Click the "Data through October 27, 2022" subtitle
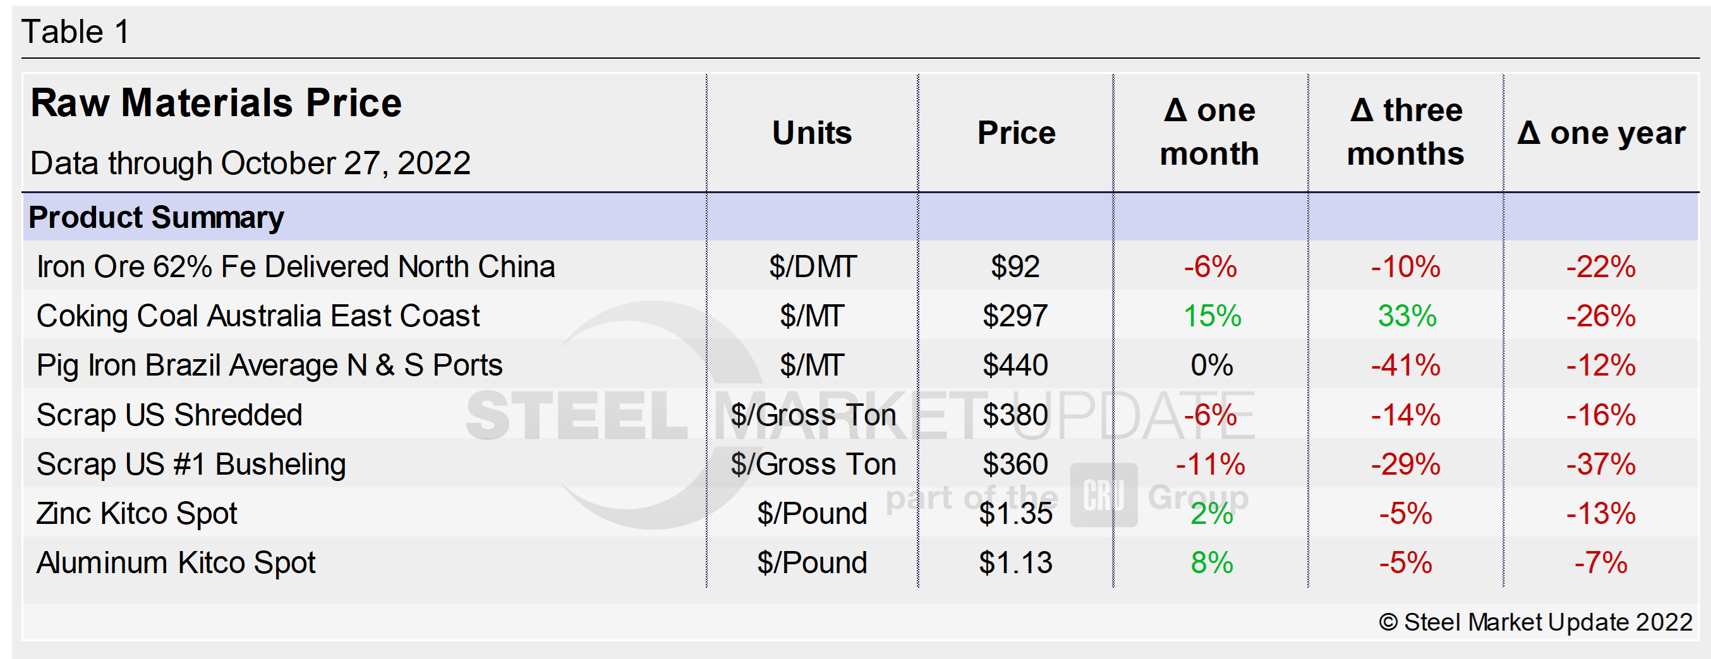Screen dimensions: 1711x659 tap(250, 163)
